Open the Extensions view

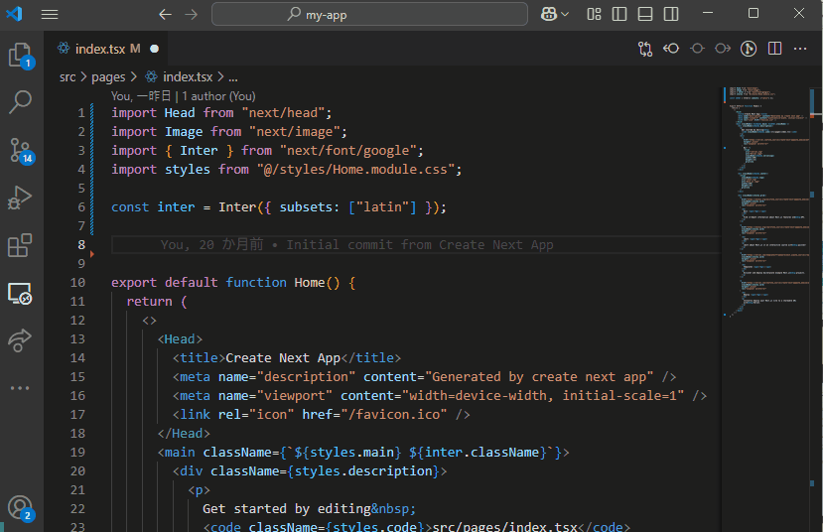[x=20, y=245]
